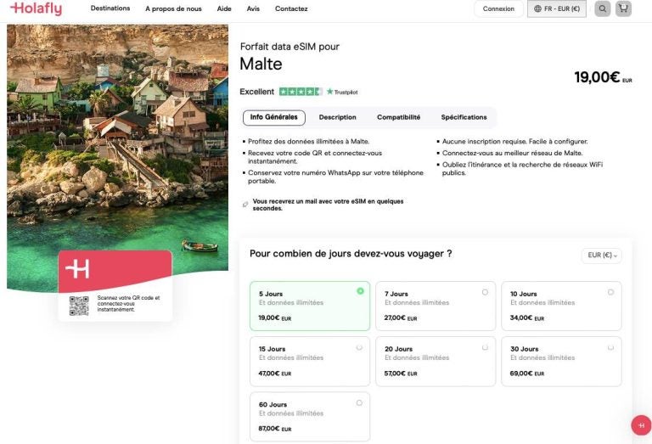This screenshot has width=652, height=444.
Task: Click the Excellent rating label
Action: click(x=256, y=92)
